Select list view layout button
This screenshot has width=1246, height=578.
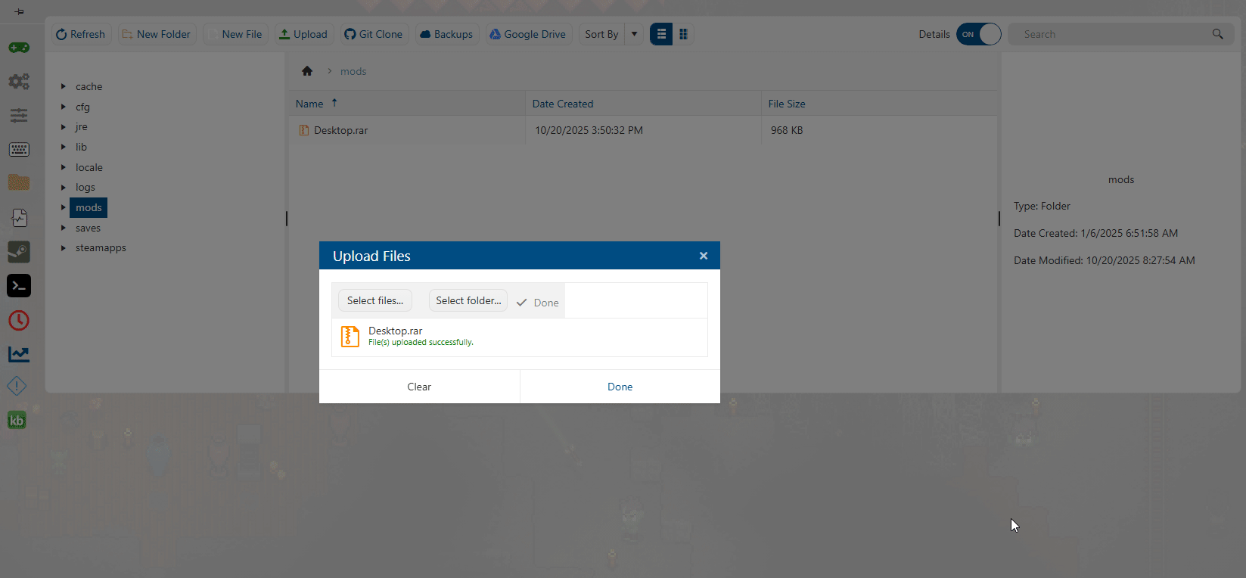click(661, 34)
